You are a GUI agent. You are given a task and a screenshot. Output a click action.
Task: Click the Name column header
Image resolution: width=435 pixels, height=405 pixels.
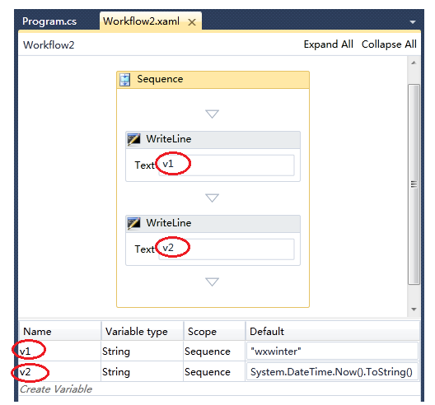pyautogui.click(x=59, y=331)
